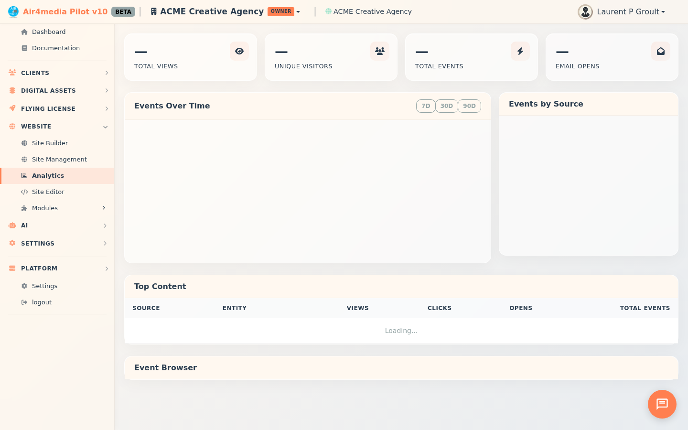The width and height of the screenshot is (688, 430).
Task: Click the lightning bolt icon on Total Events
Action: pos(520,51)
